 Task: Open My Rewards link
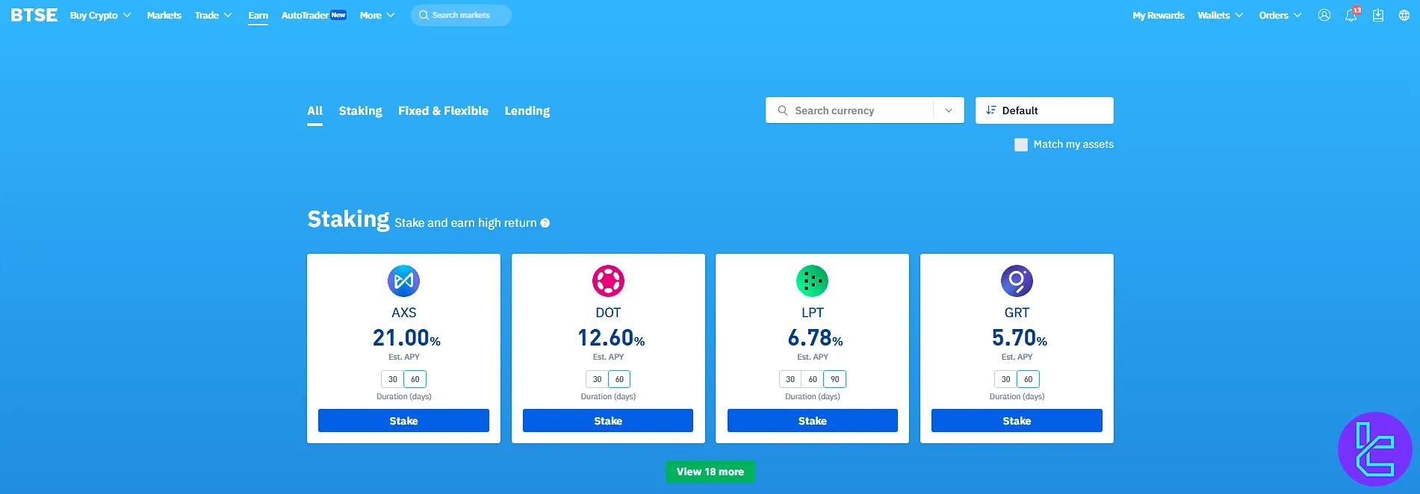point(1159,15)
